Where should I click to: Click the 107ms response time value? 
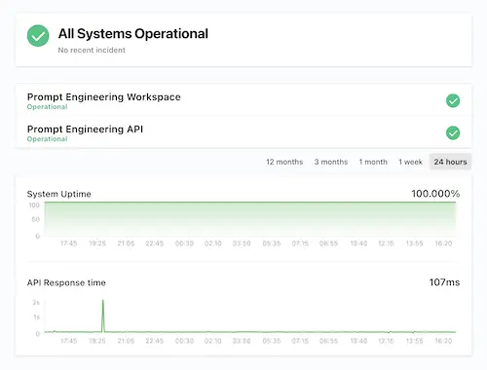[444, 282]
